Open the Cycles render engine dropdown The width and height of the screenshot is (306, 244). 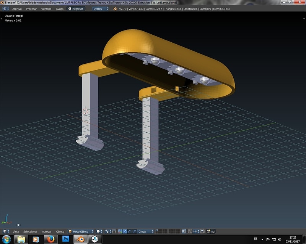click(x=100, y=9)
